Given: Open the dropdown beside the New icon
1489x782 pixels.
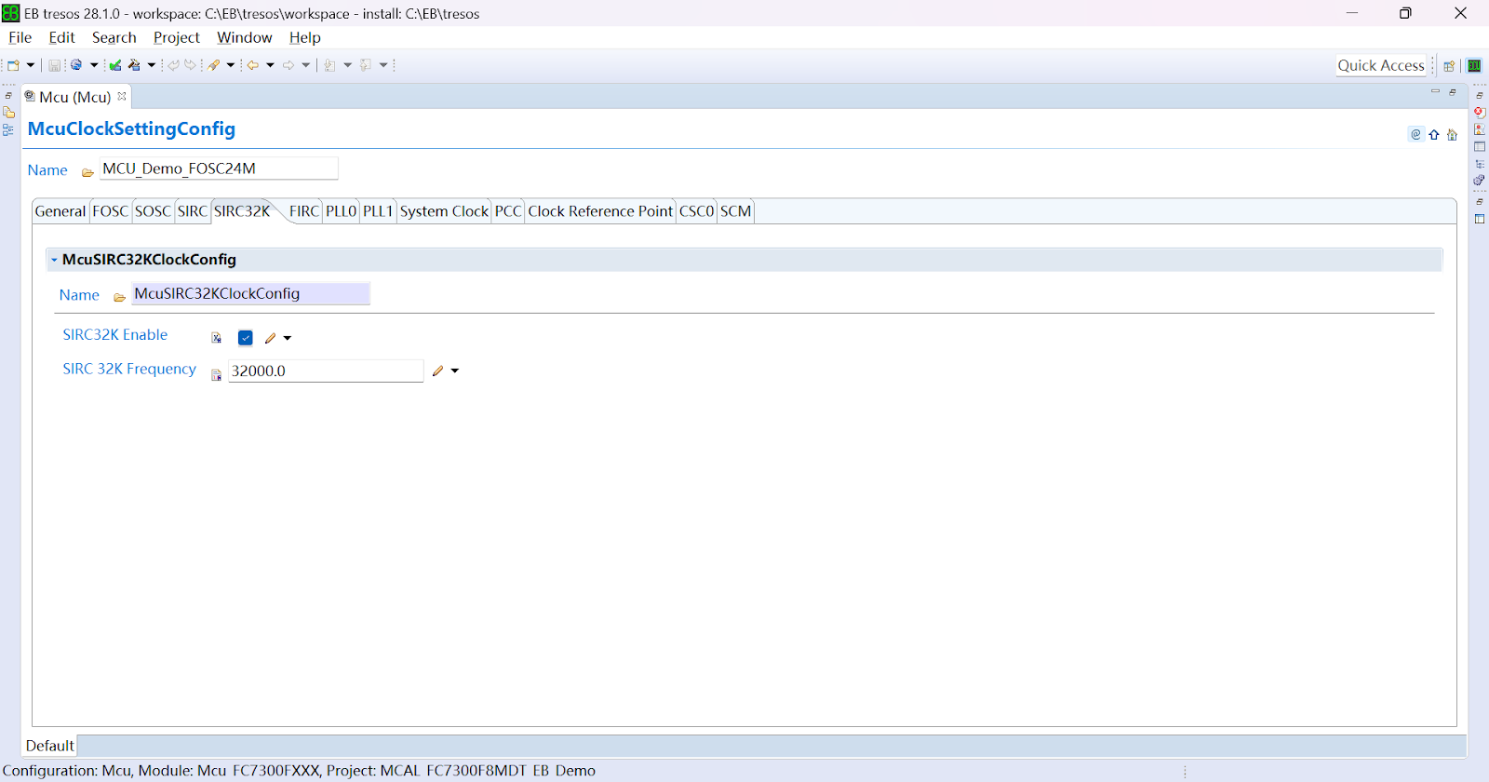Looking at the screenshot, I should (31, 65).
